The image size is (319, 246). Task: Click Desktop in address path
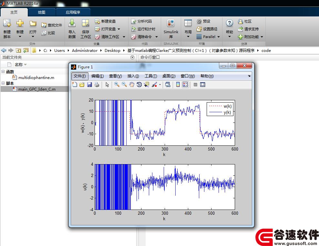(112, 50)
